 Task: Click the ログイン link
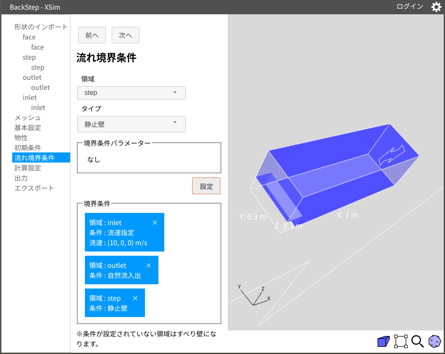point(410,7)
